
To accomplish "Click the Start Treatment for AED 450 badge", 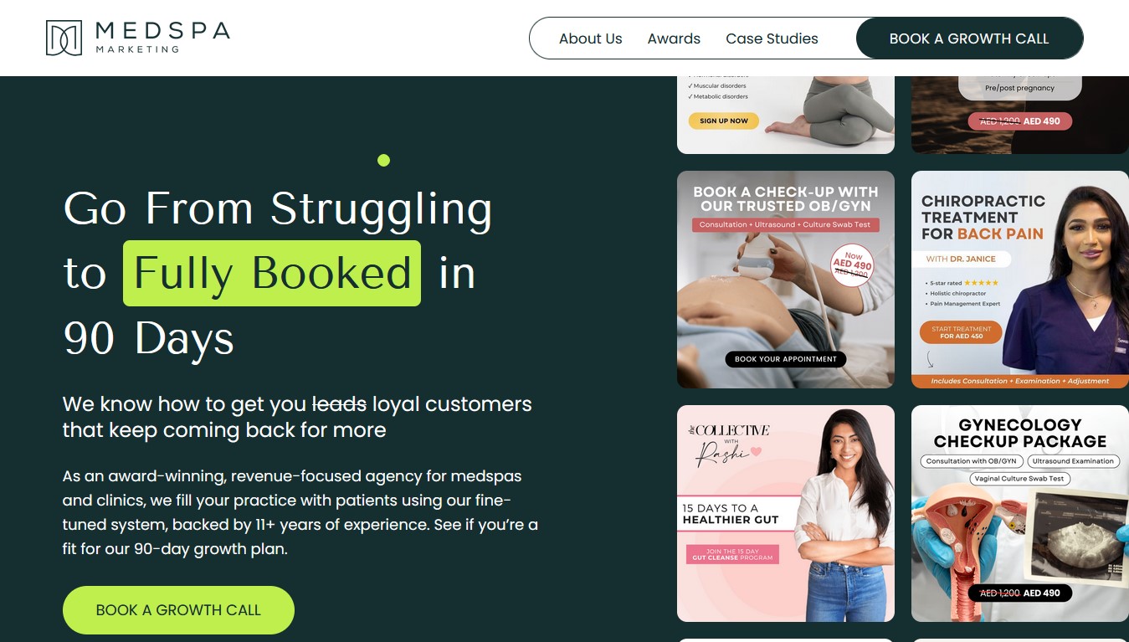I will point(960,332).
